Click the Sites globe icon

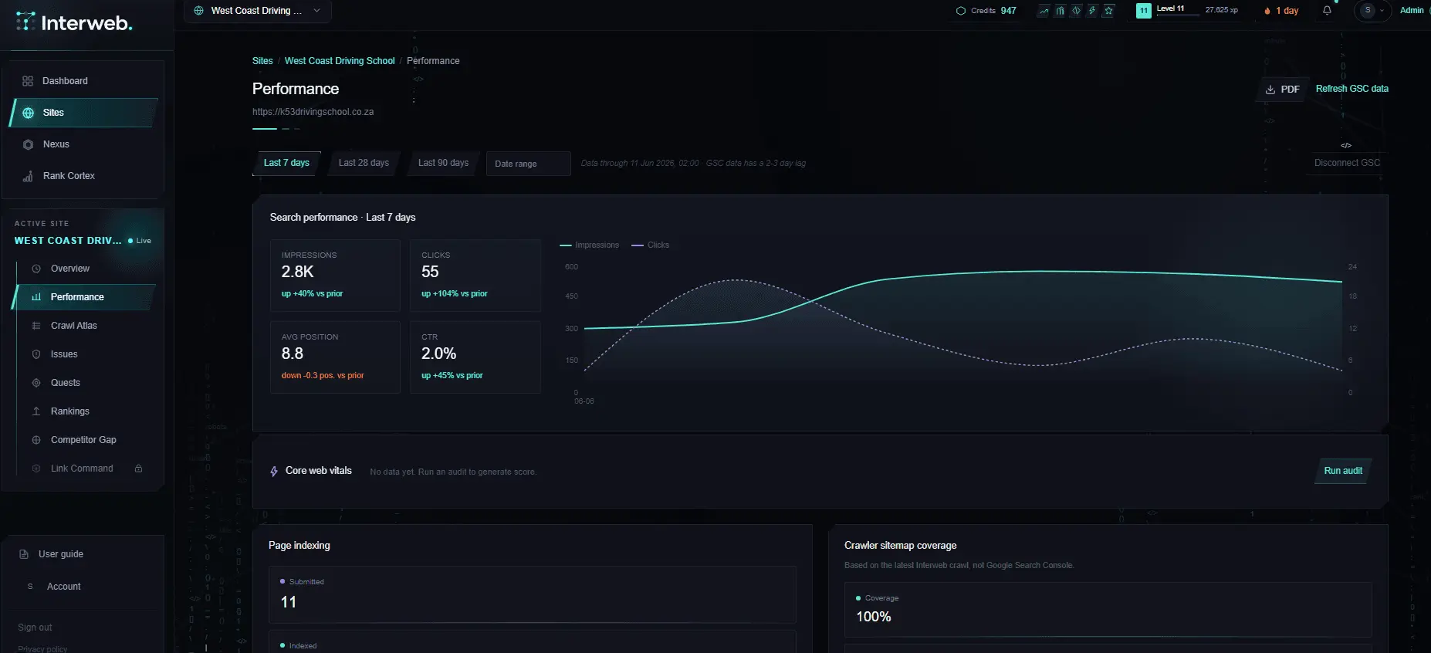point(29,113)
